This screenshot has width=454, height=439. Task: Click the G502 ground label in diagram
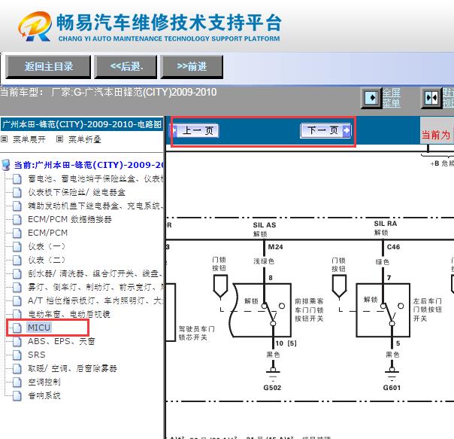[272, 388]
